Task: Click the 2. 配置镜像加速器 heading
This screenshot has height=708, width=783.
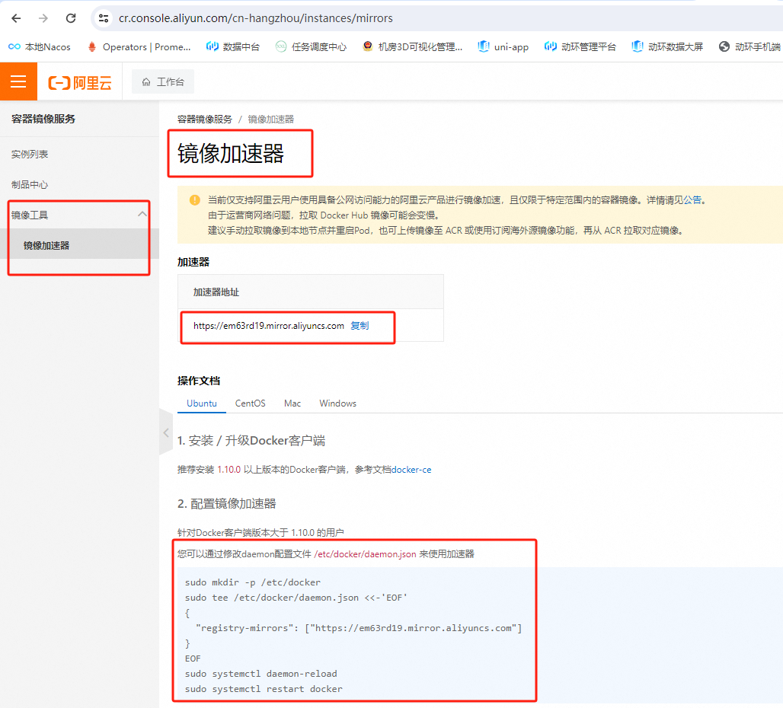Action: pyautogui.click(x=227, y=503)
